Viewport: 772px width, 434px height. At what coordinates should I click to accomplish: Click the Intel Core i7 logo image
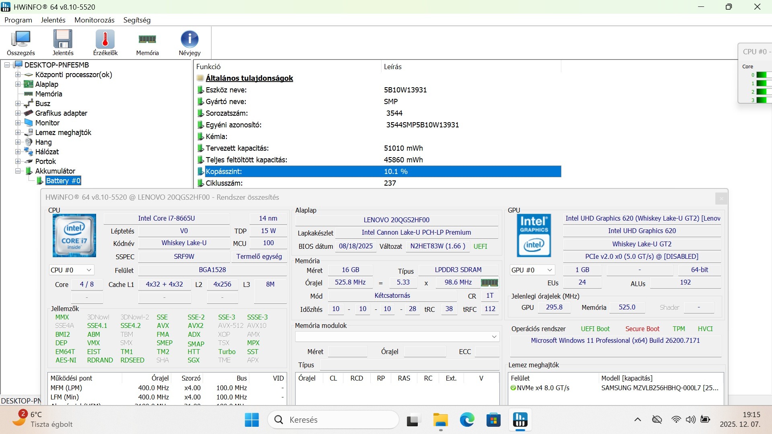(74, 235)
